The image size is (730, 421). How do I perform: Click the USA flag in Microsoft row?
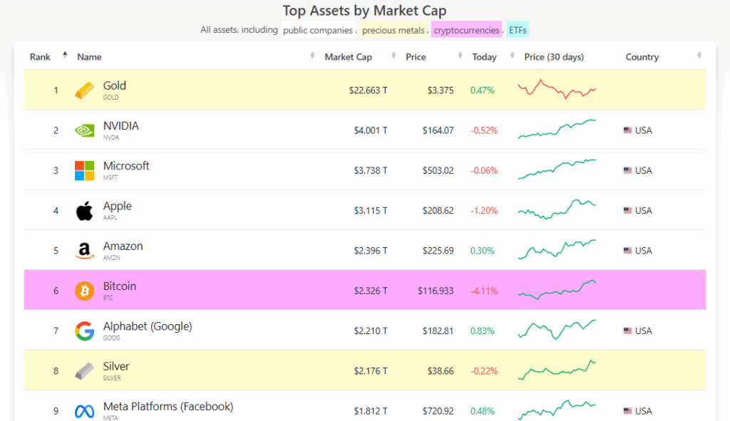(x=627, y=170)
